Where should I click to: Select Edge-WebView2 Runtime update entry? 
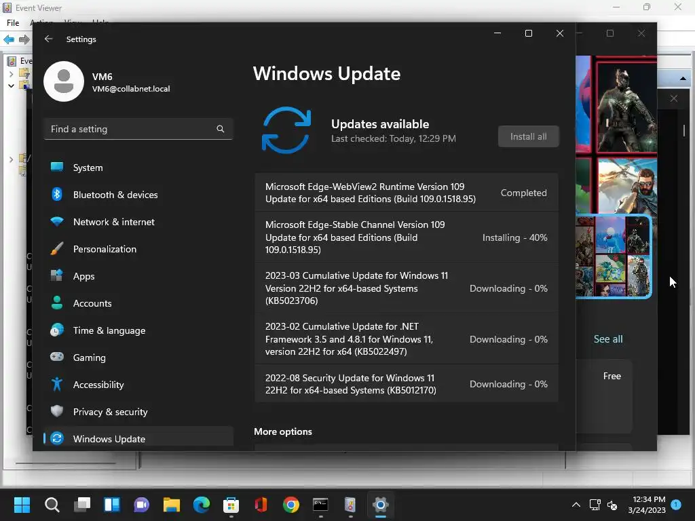[407, 192]
